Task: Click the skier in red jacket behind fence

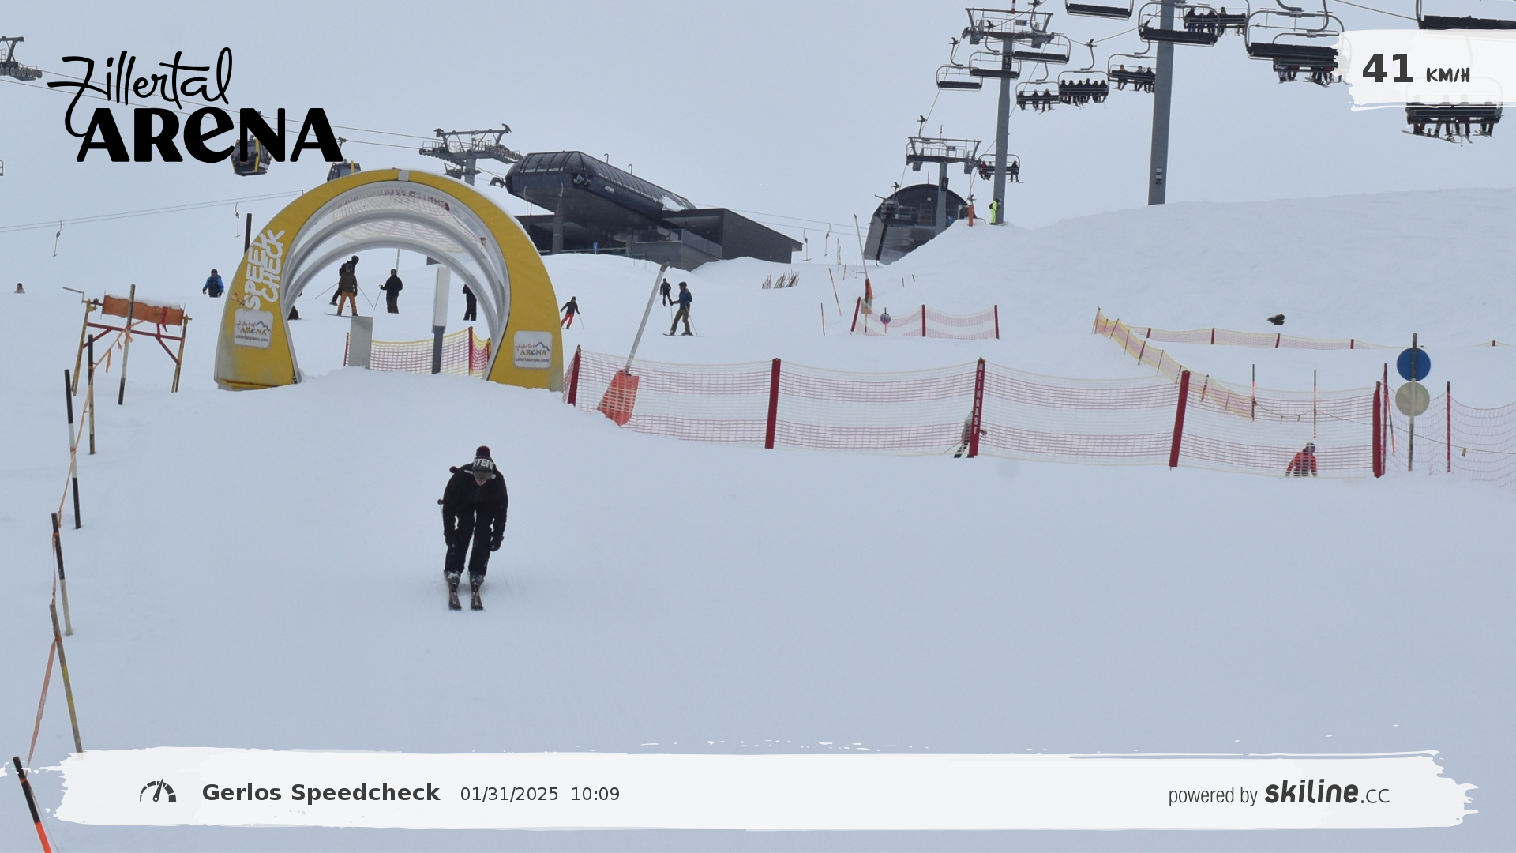Action: [1302, 462]
